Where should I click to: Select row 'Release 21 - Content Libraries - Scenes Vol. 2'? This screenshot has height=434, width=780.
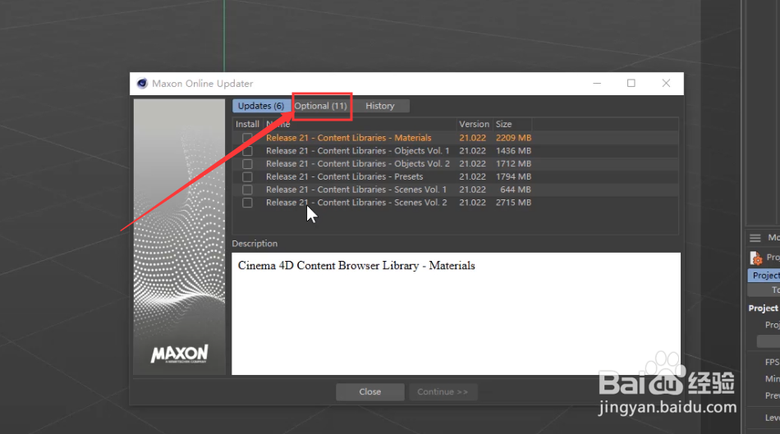point(455,203)
